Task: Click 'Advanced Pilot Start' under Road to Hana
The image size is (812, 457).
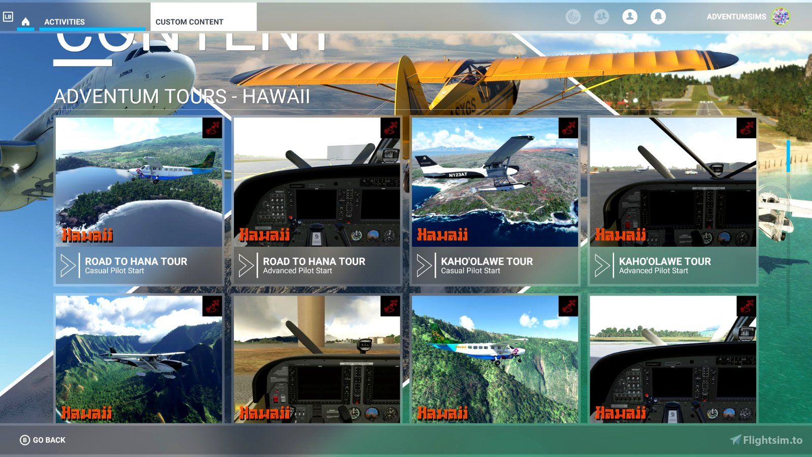Action: click(297, 271)
